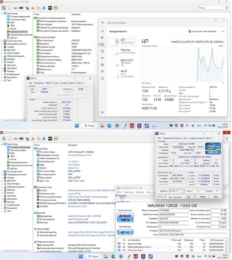
Task: Open the Services icon in Task Manager sidebar
Action: 102,78
